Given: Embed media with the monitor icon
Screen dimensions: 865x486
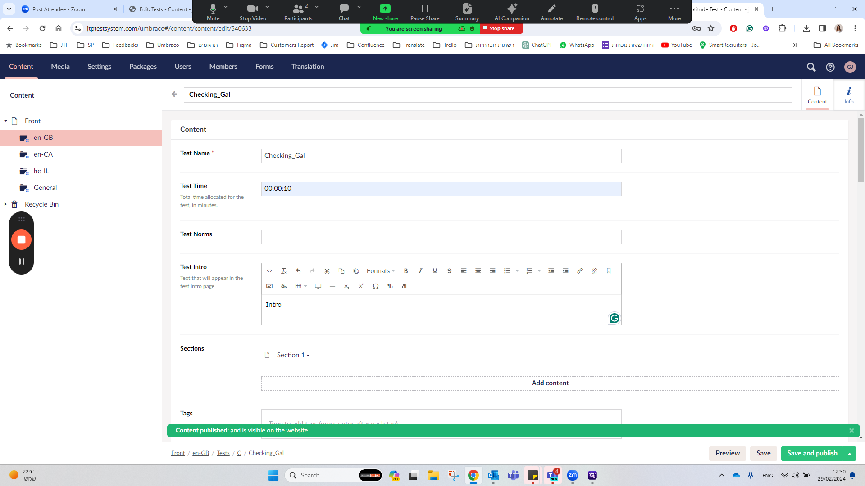Looking at the screenshot, I should tap(318, 286).
